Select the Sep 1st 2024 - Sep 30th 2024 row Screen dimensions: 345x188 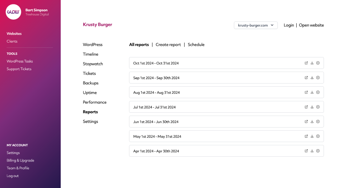pos(226,78)
